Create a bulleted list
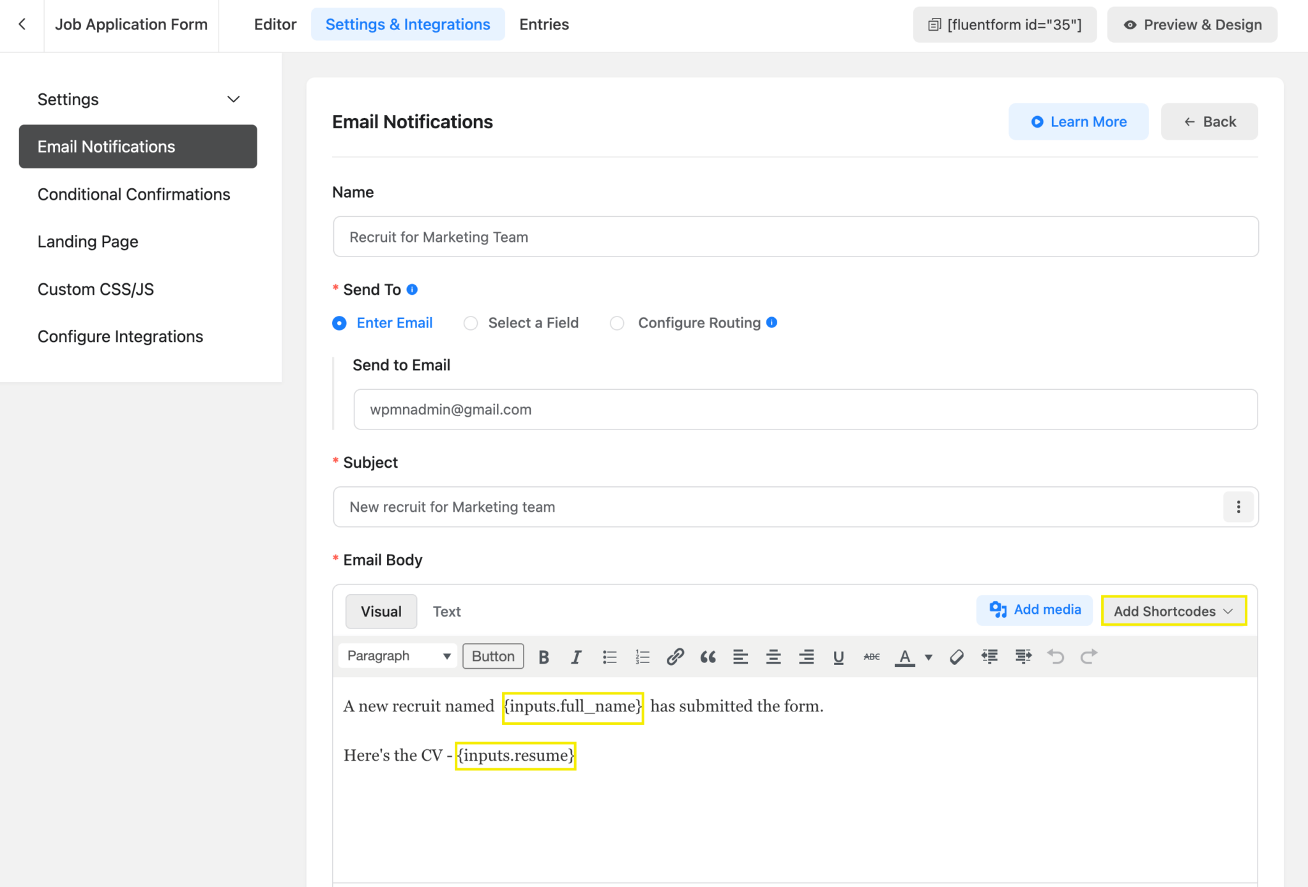Image resolution: width=1308 pixels, height=887 pixels. pos(609,656)
